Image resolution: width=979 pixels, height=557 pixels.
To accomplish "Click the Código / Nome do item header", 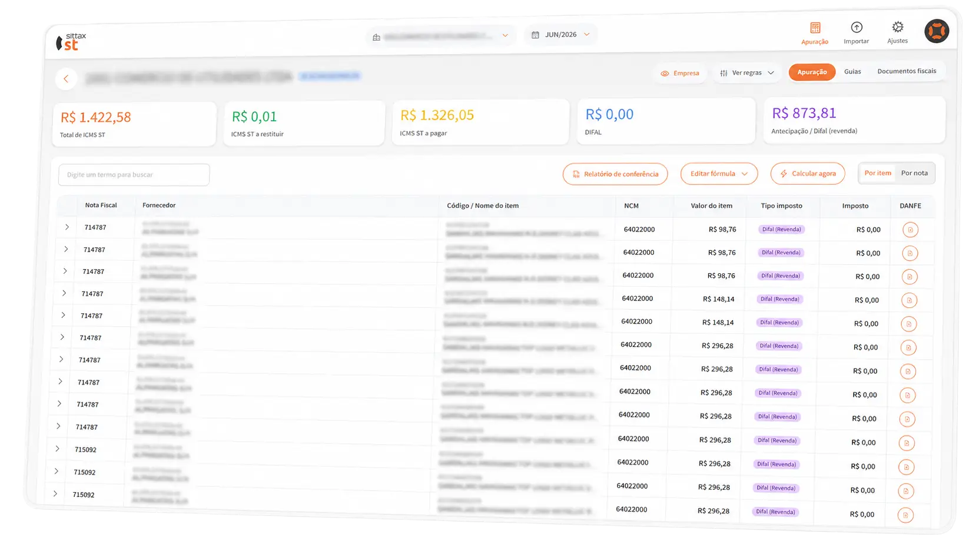I will coord(483,206).
